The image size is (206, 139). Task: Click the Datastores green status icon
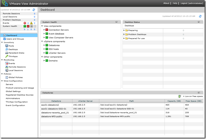[47, 45]
